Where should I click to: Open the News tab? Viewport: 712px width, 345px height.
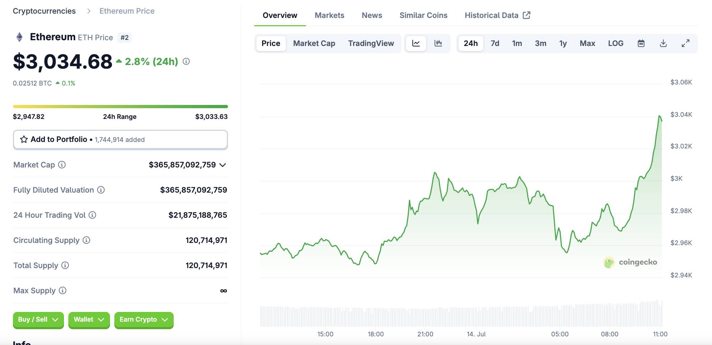(372, 15)
